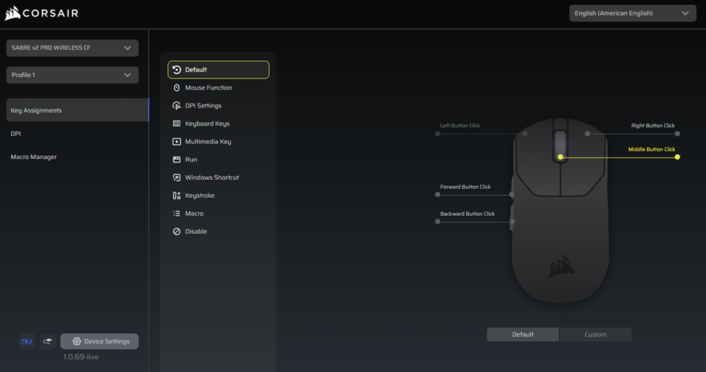Choose the DPI Settings assignment option

point(203,105)
